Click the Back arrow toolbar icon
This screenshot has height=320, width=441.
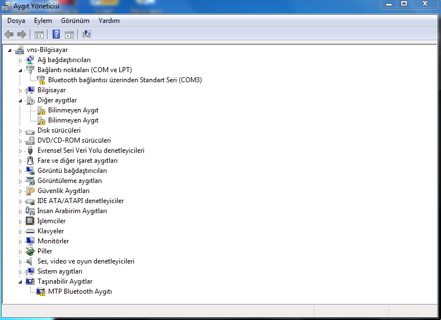[x=9, y=34]
